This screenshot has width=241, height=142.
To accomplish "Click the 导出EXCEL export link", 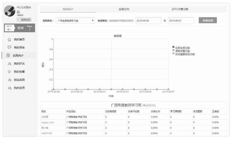I will pos(149,105).
